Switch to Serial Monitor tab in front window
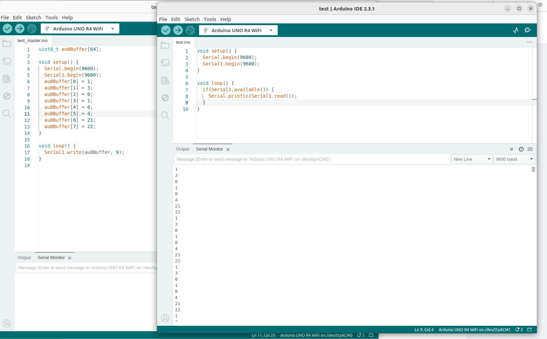Screen dimensions: 547x339 [210, 149]
